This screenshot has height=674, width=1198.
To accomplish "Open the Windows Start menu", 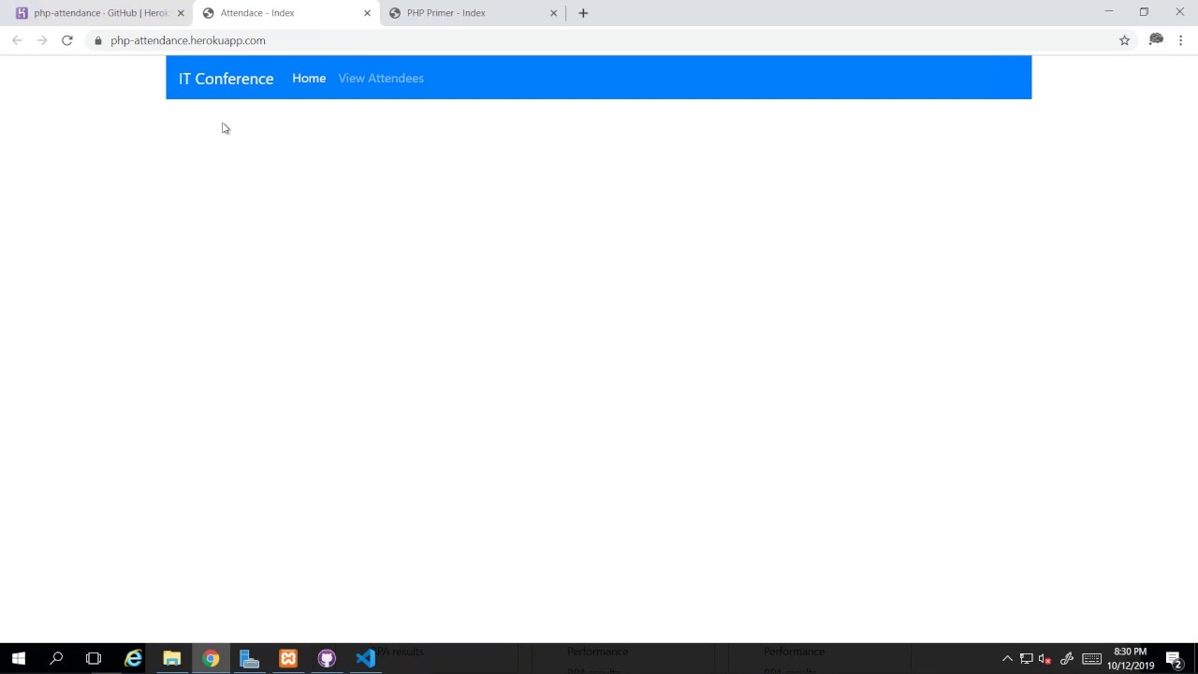I will (19, 659).
